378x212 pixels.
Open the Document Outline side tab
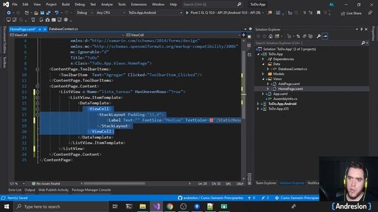coord(4,39)
